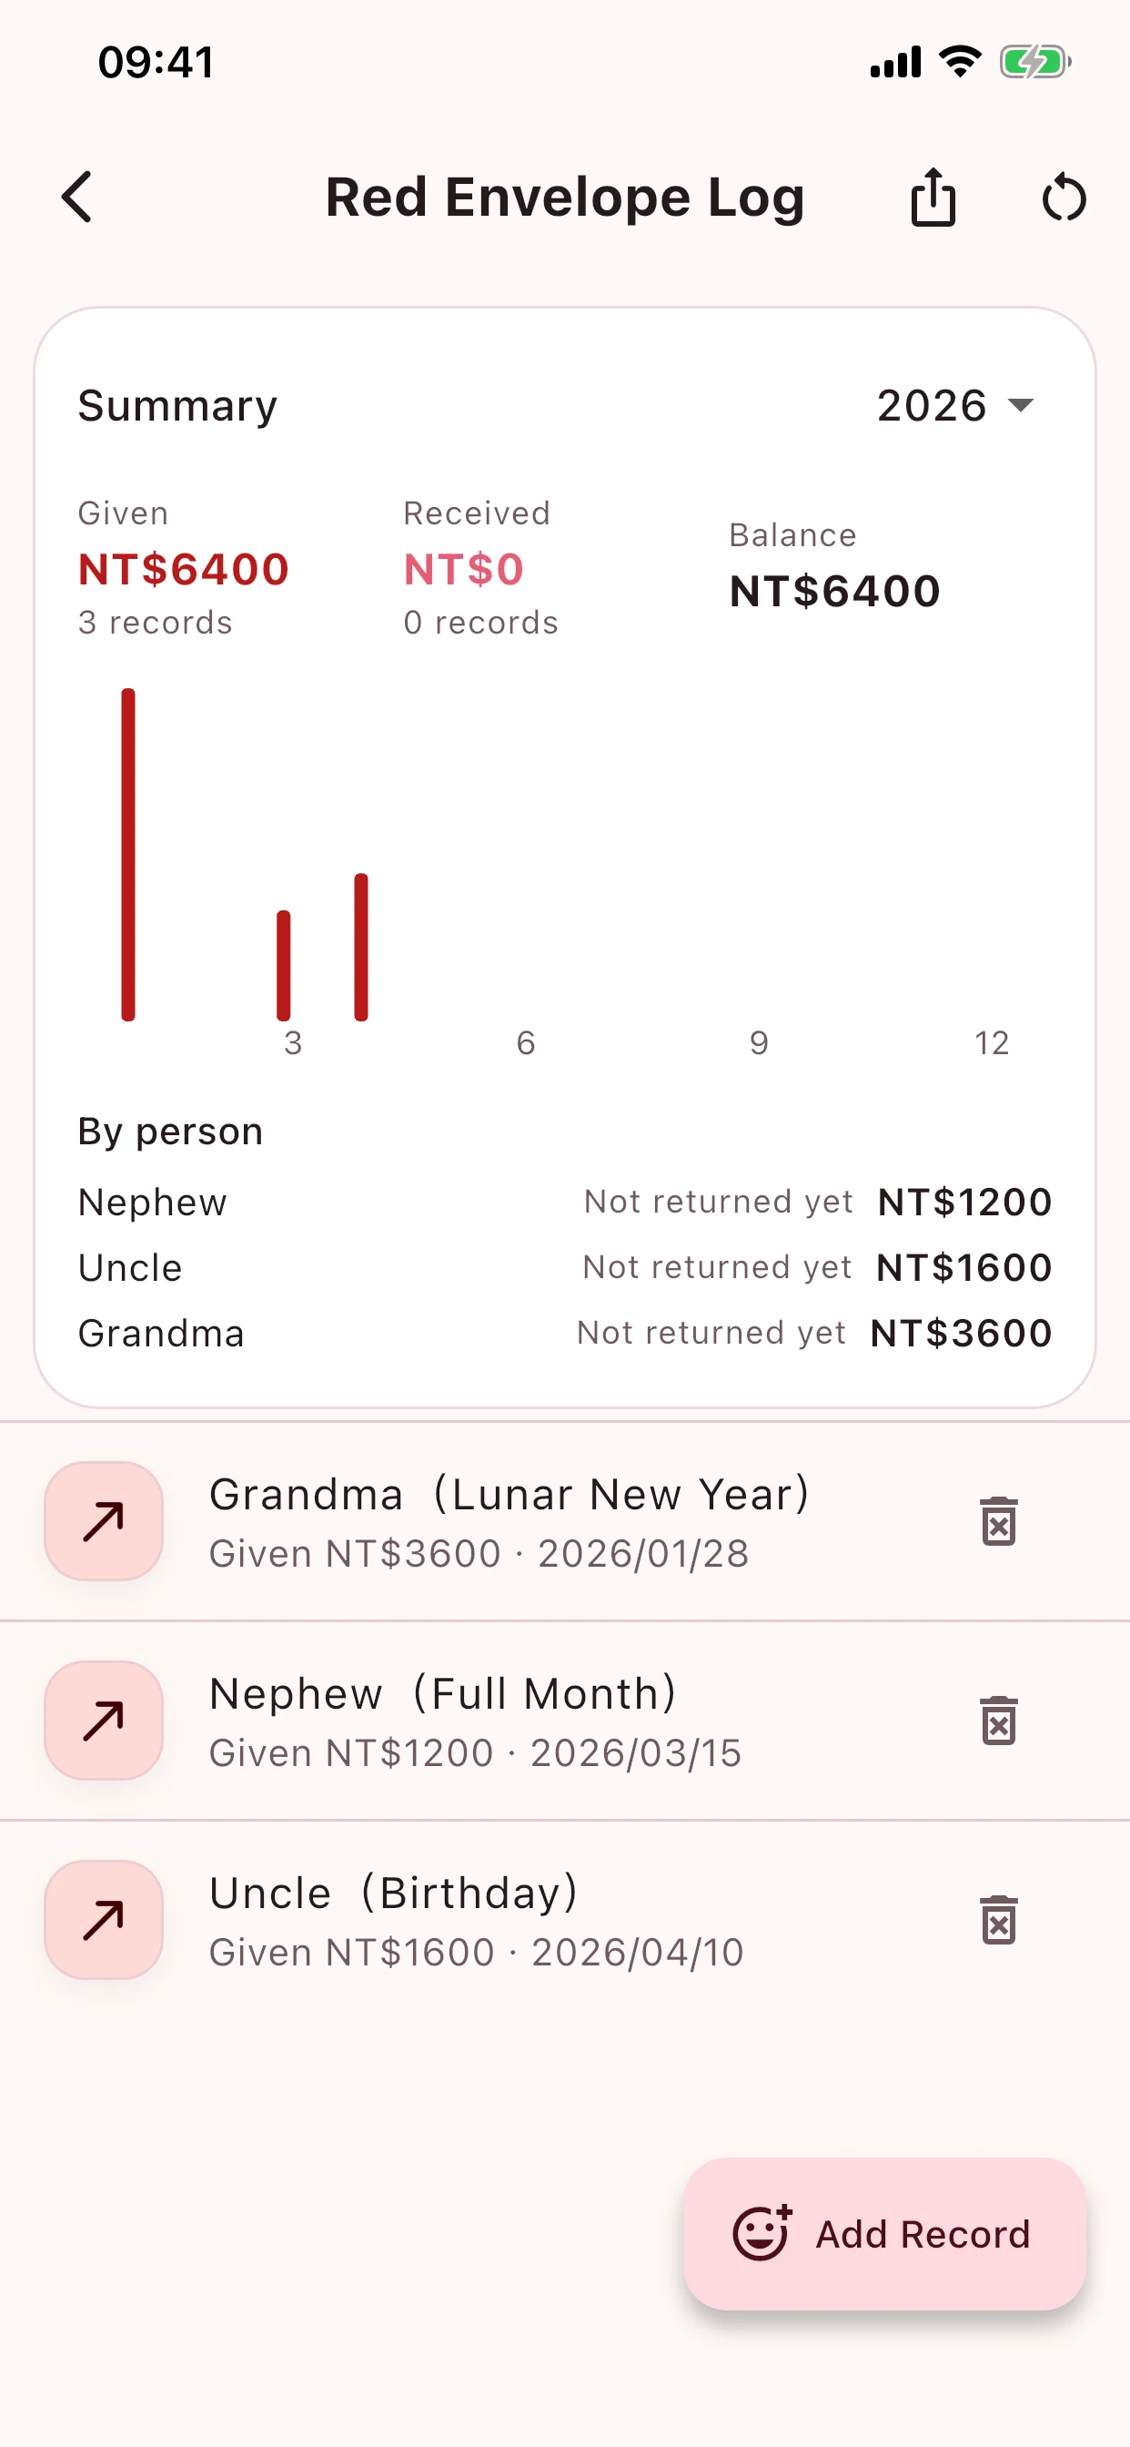Tap the given-arrow icon beside Grandma record
The image size is (1130, 2447).
click(104, 1521)
